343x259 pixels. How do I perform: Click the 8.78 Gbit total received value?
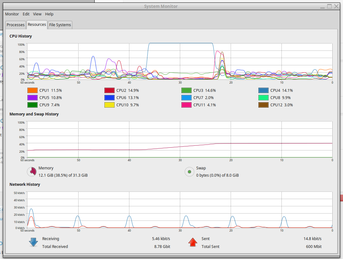point(162,246)
